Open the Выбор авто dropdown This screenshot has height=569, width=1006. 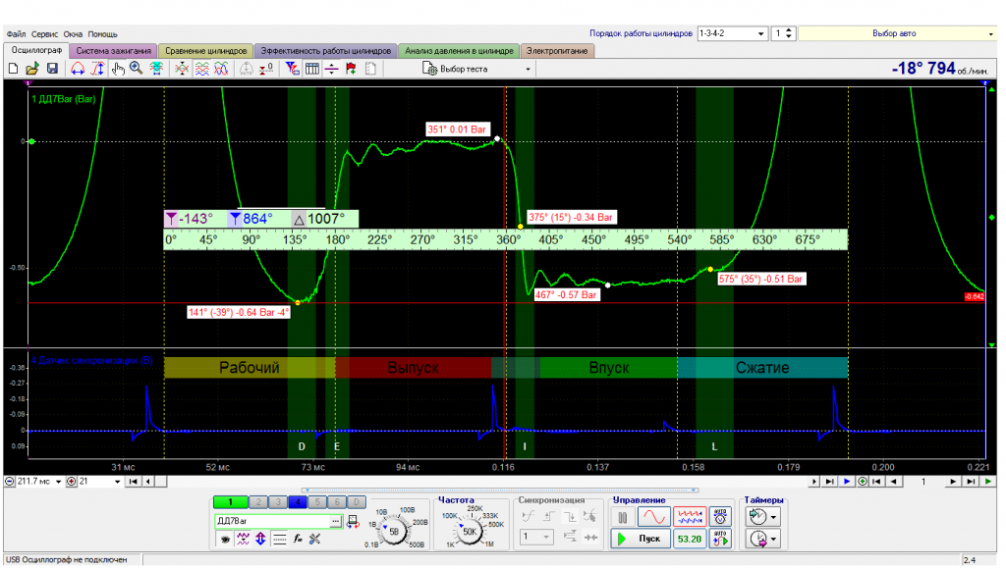pos(898,33)
